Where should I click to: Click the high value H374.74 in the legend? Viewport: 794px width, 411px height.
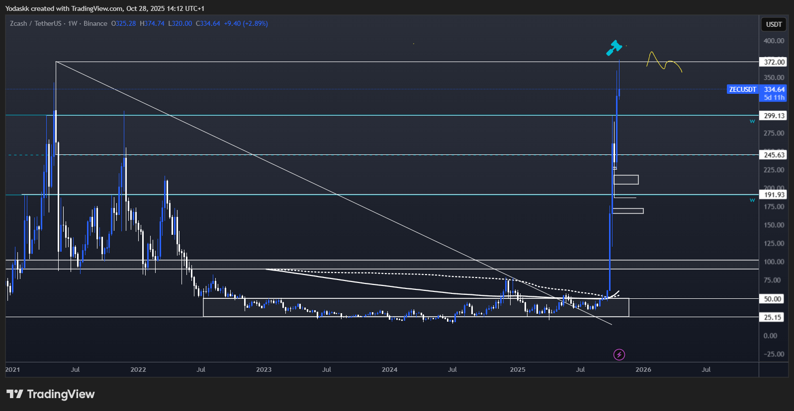tap(152, 23)
